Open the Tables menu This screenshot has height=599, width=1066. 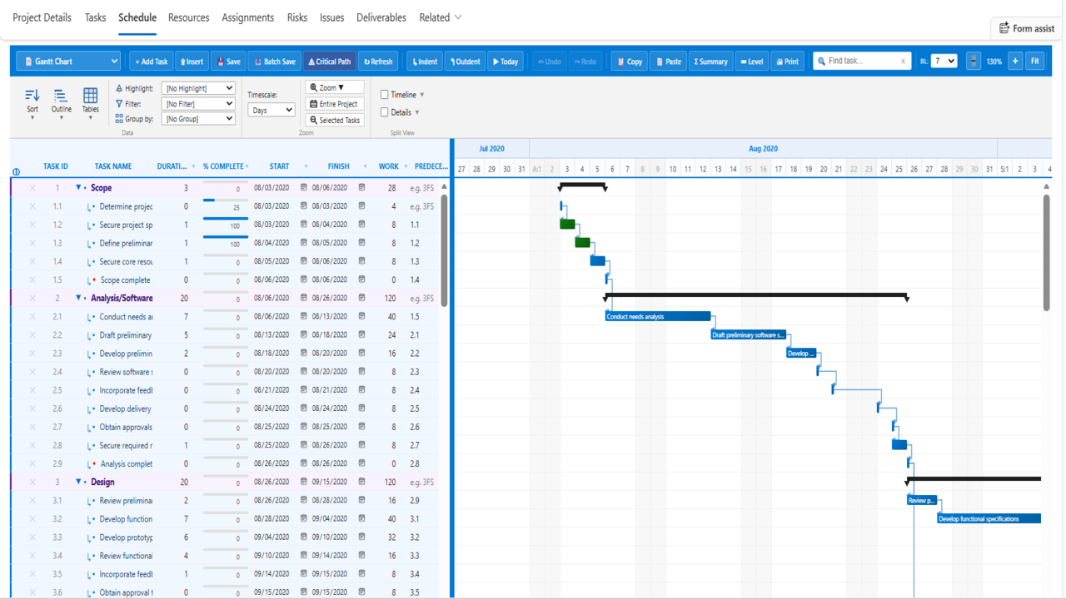(x=90, y=104)
